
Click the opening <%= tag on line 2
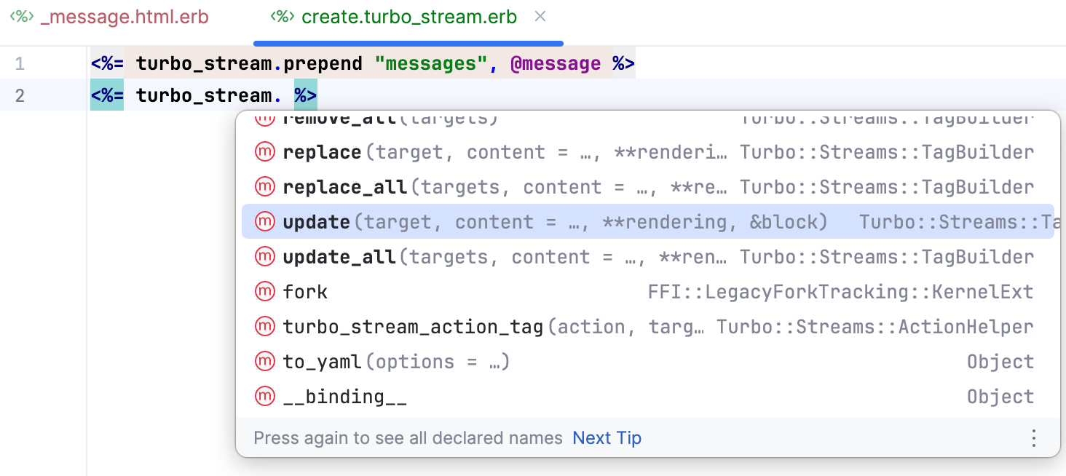coord(107,95)
